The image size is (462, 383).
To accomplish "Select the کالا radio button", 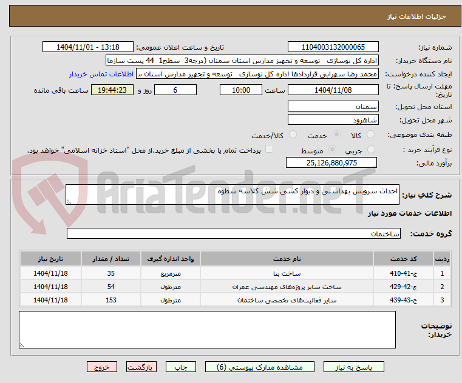I will 370,135.
